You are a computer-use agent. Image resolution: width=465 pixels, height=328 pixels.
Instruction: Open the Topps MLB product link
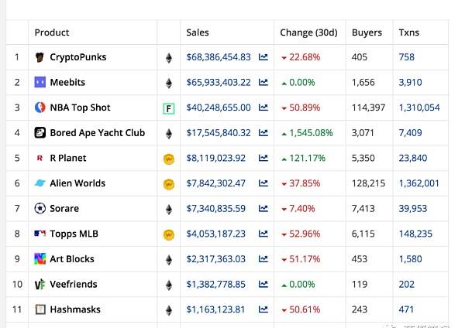pyautogui.click(x=74, y=234)
